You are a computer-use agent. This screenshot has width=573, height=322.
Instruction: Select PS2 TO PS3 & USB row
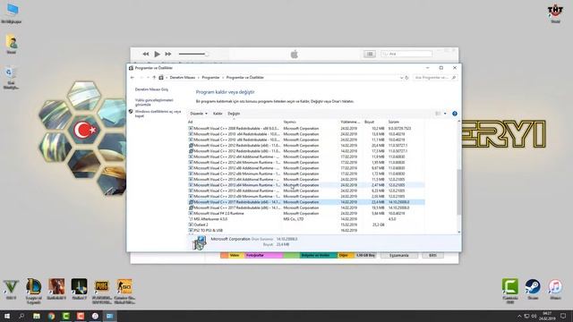point(306,231)
